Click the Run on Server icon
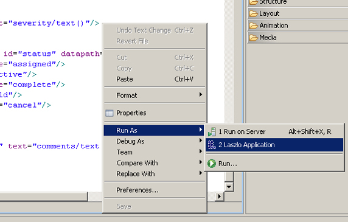Screen dimensions: 348x222 tap(212, 132)
